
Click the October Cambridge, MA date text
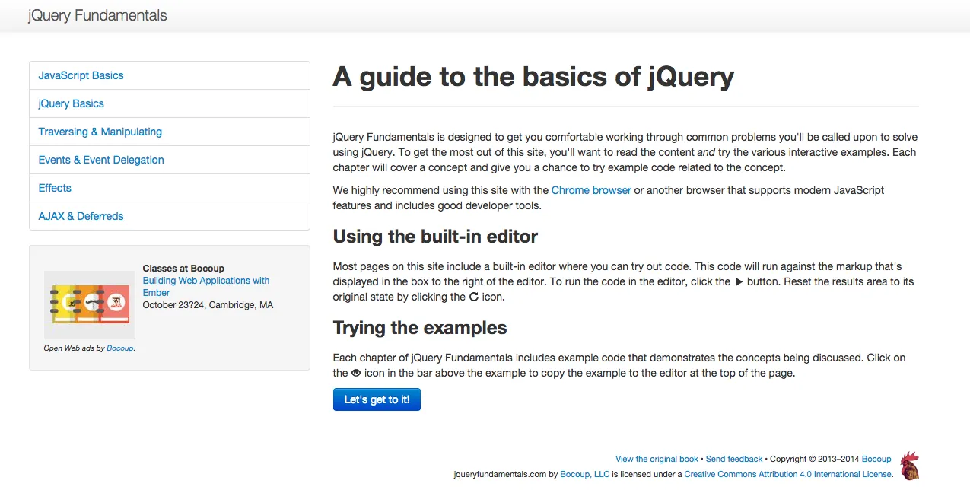pyautogui.click(x=208, y=305)
